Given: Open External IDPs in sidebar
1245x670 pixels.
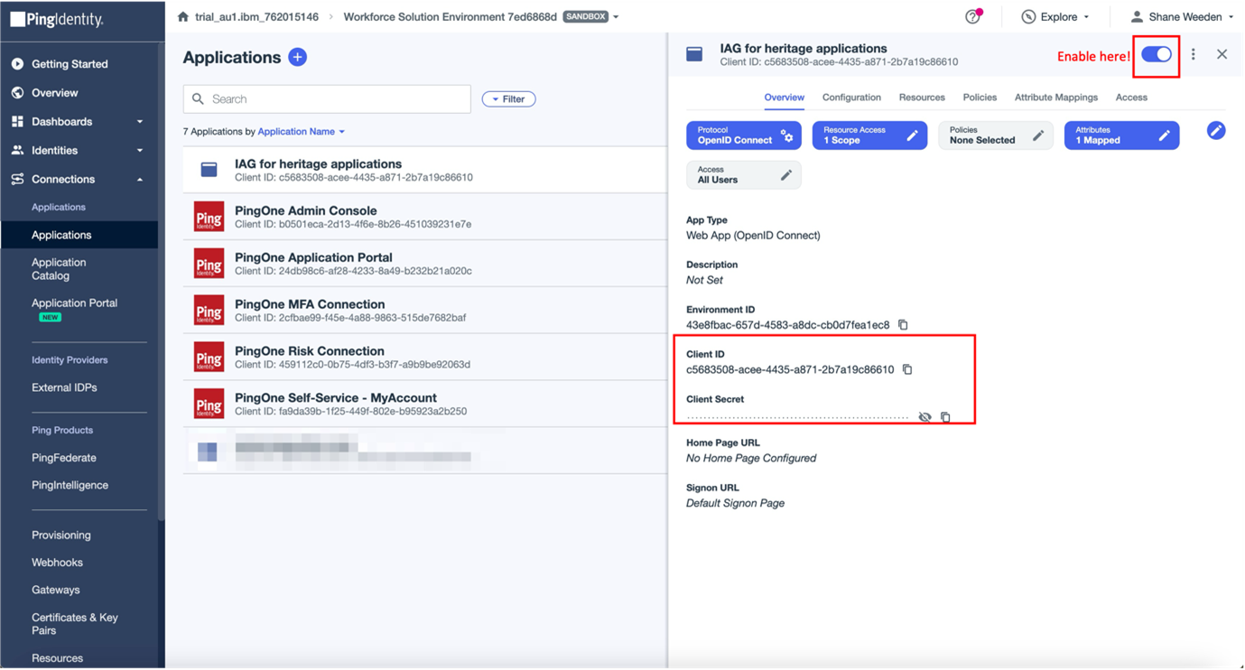Looking at the screenshot, I should click(x=64, y=387).
